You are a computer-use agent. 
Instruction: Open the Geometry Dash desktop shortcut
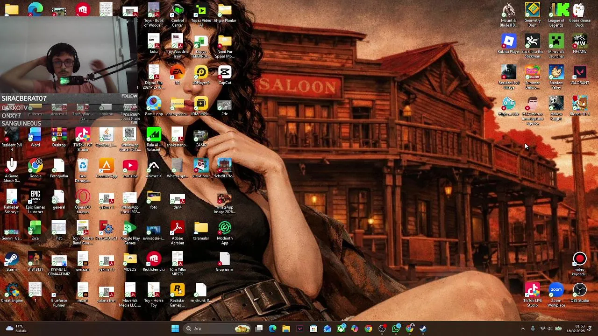(x=532, y=14)
